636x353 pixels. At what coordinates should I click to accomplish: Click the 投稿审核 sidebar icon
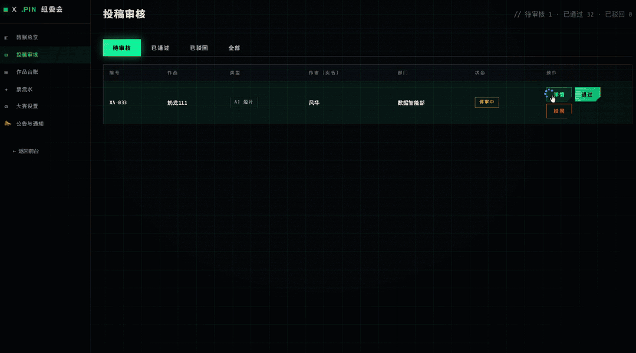[6, 55]
